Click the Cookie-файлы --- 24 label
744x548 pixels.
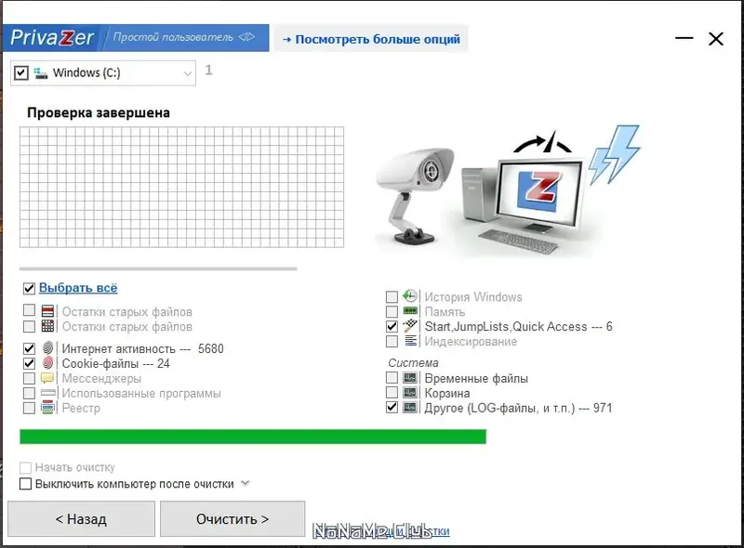coord(115,363)
